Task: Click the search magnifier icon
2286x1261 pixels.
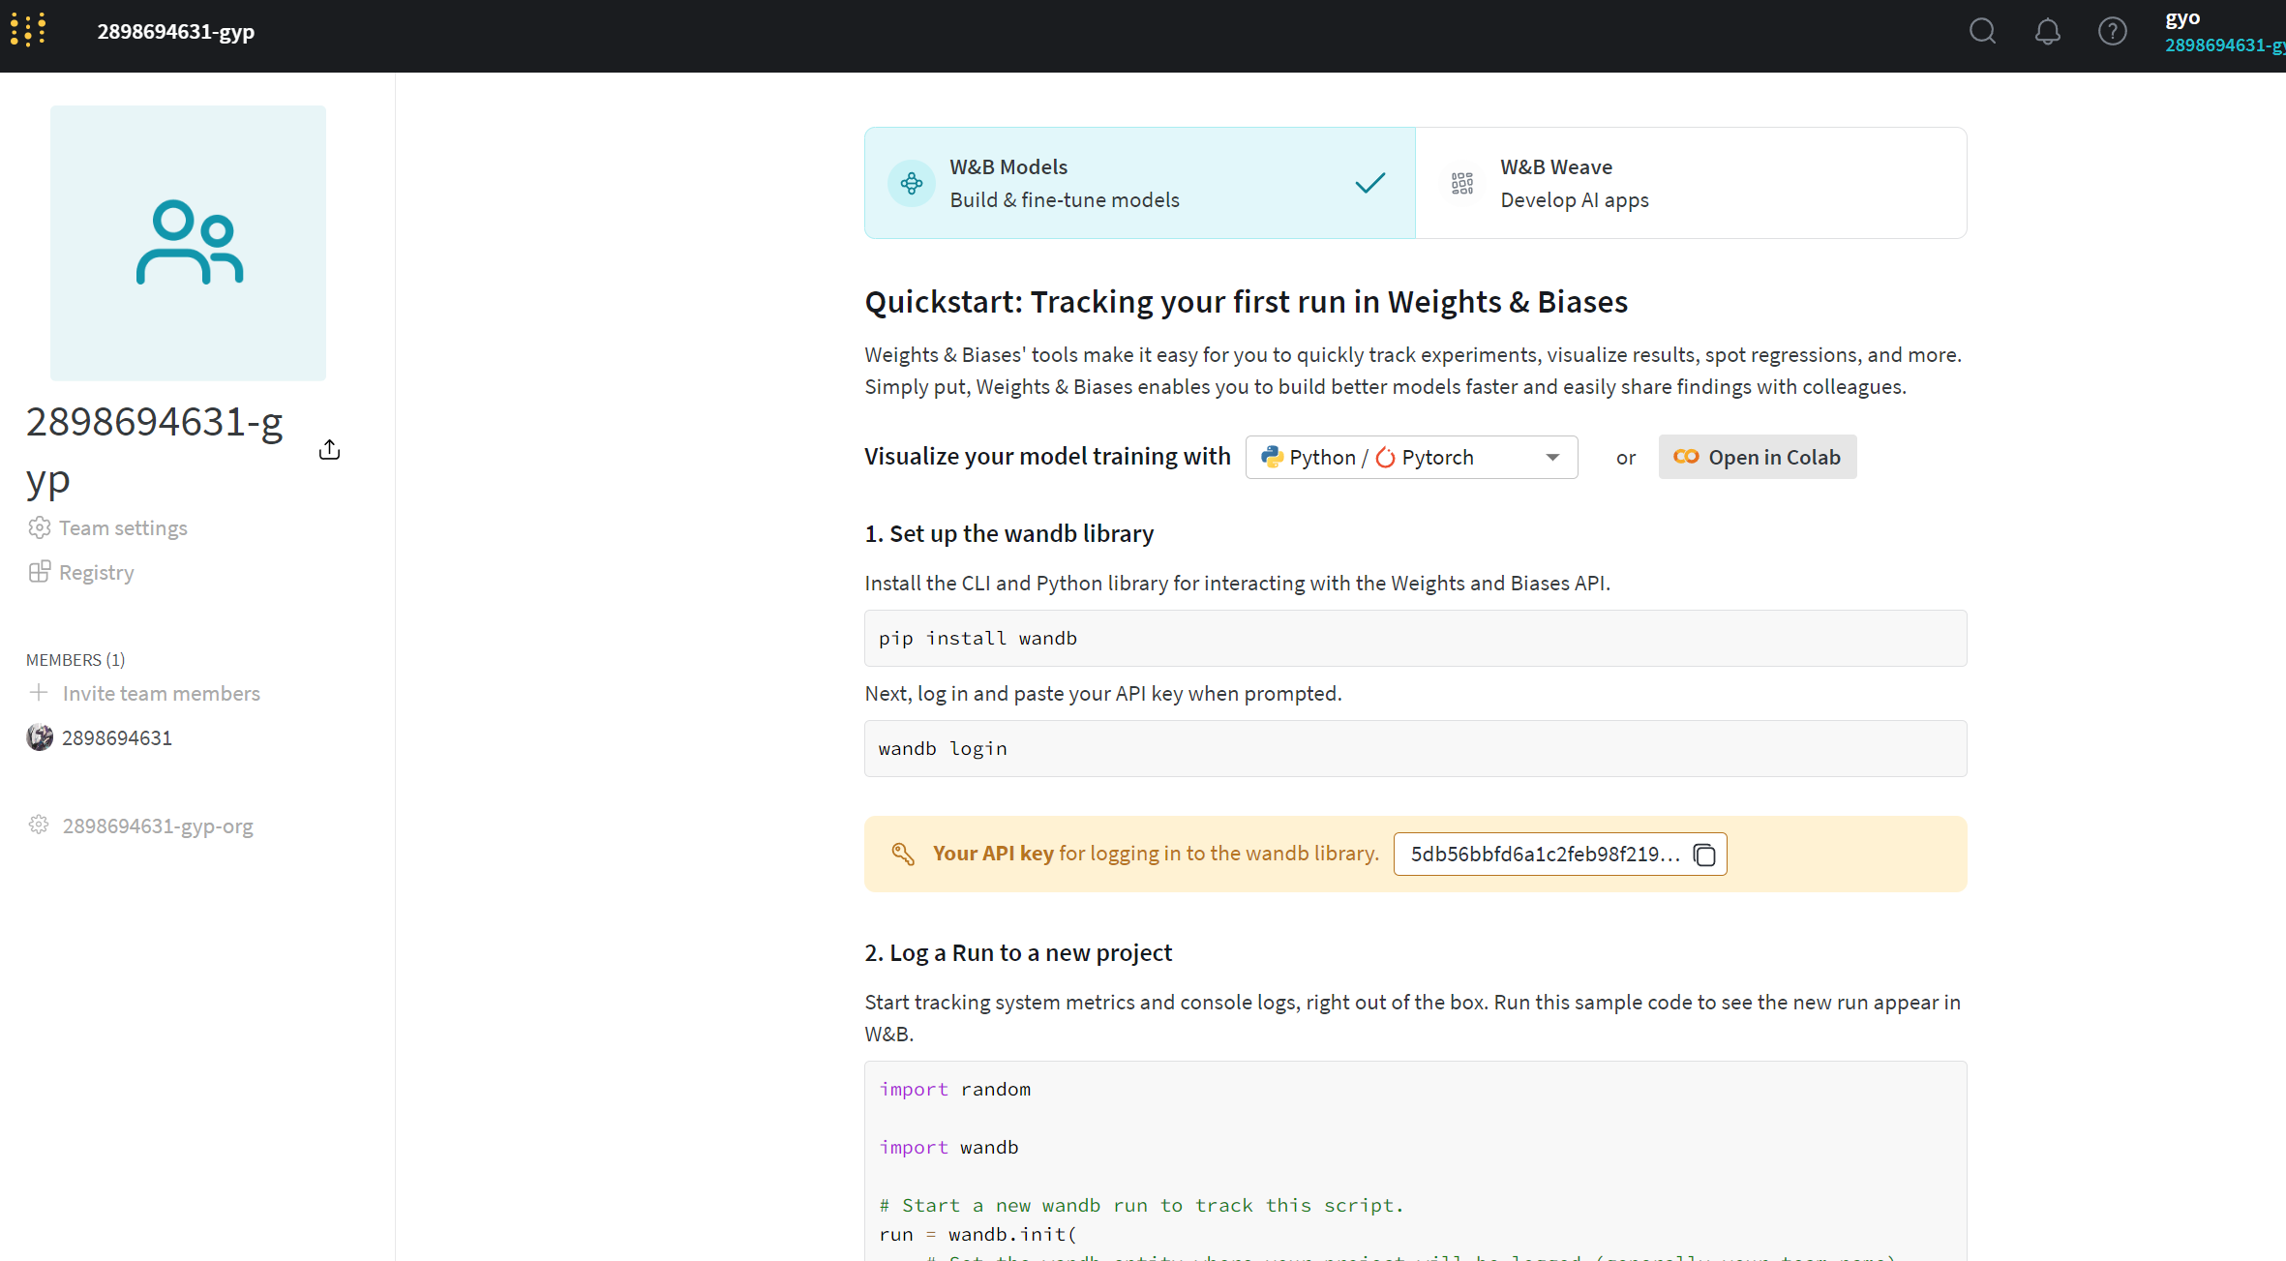Action: click(1982, 31)
